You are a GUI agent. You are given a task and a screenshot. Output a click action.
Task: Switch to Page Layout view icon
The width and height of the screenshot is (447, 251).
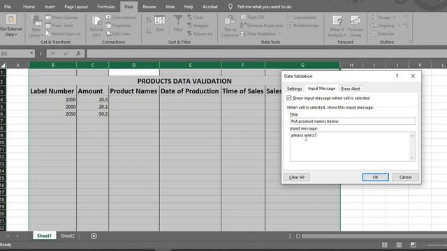click(399, 245)
